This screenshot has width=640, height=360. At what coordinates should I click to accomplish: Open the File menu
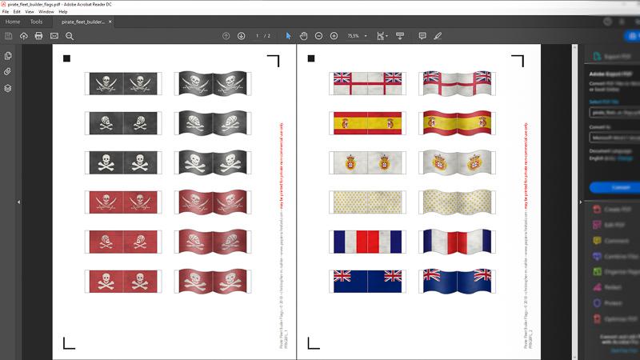6,12
